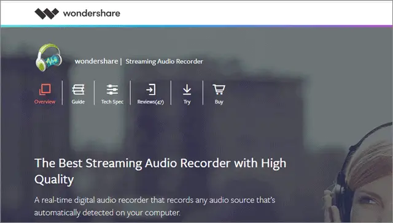
Task: Open the Tech Spec tab
Action: [112, 94]
